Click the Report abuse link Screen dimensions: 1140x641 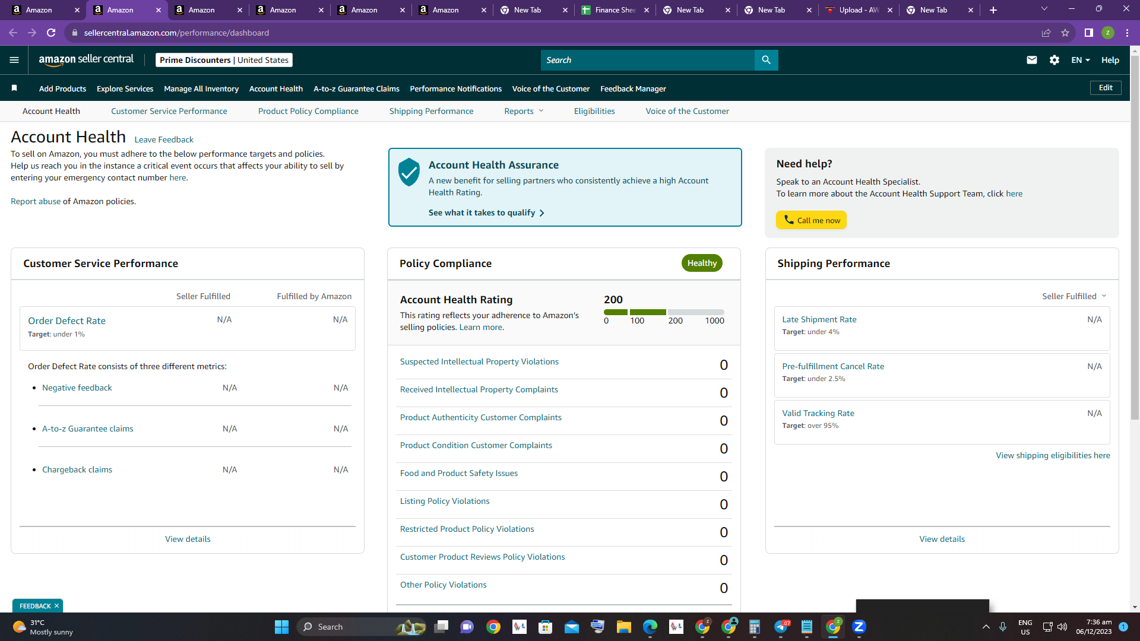click(36, 201)
